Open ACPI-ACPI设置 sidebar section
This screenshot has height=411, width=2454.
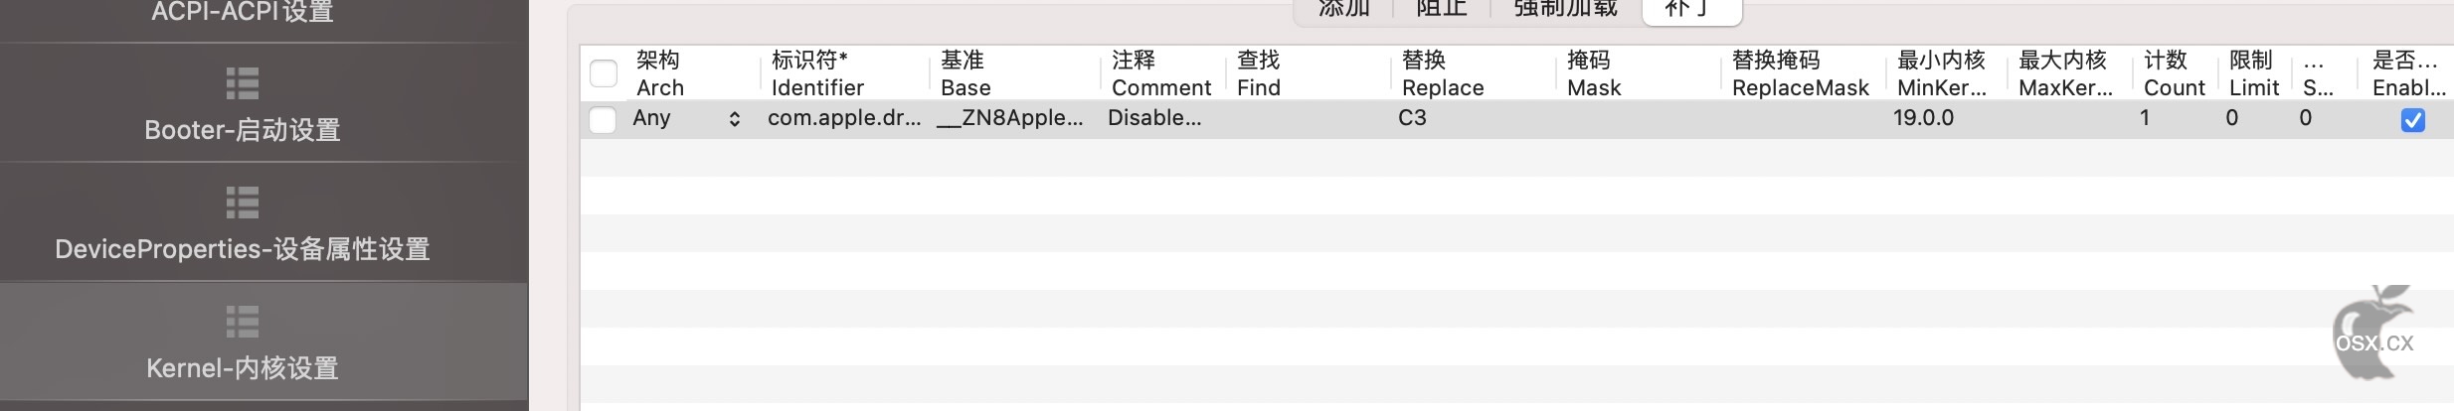[243, 12]
